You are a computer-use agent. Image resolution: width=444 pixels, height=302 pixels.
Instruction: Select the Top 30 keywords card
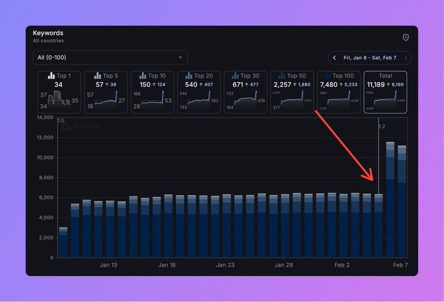point(246,92)
